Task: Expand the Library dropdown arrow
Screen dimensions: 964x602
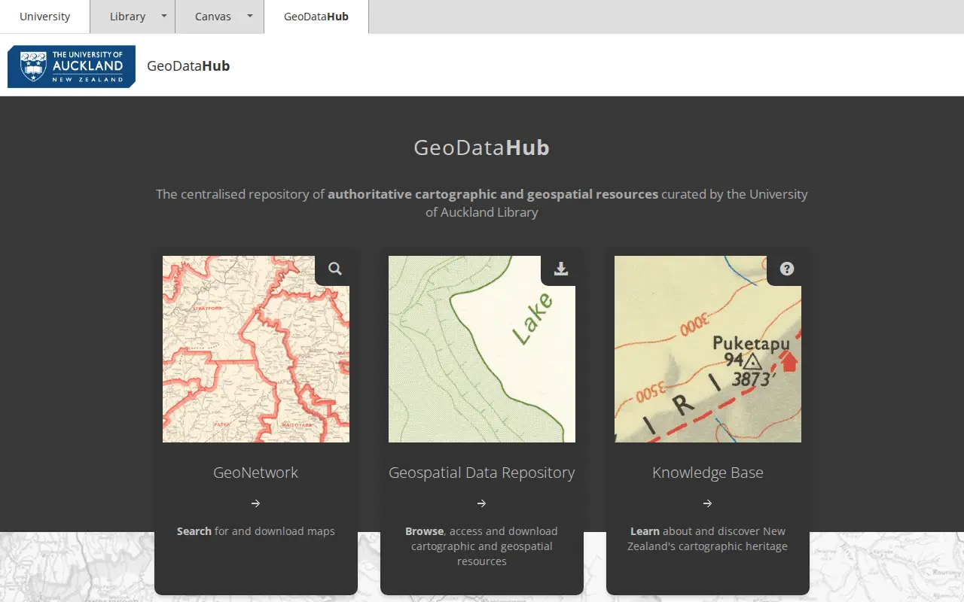Action: point(164,16)
